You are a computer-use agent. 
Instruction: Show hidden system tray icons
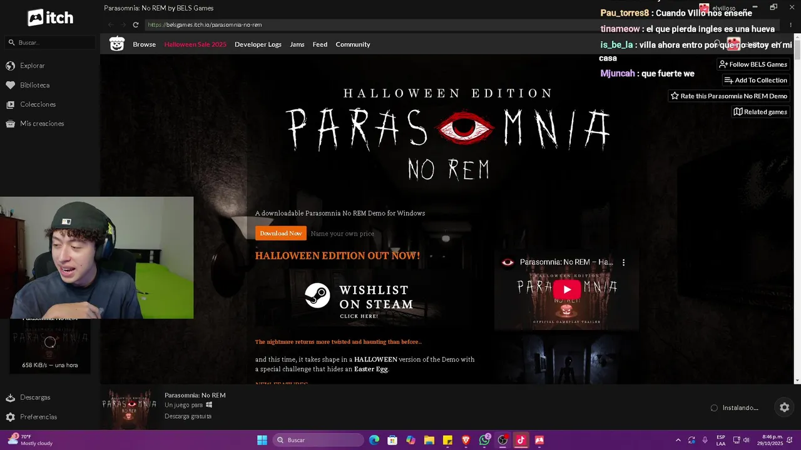click(x=678, y=440)
